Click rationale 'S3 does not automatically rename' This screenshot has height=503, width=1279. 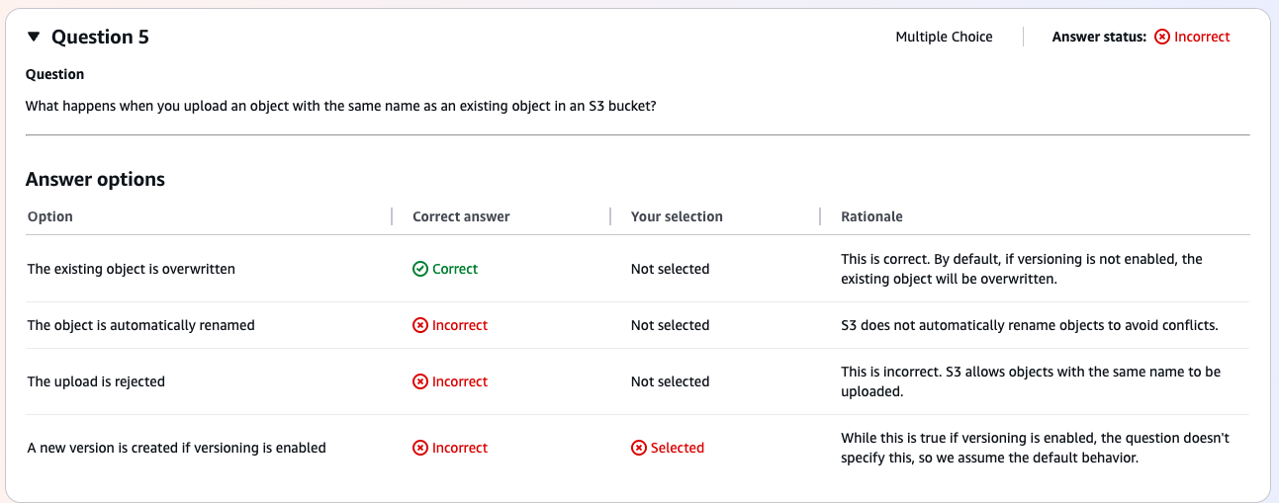click(x=1030, y=325)
